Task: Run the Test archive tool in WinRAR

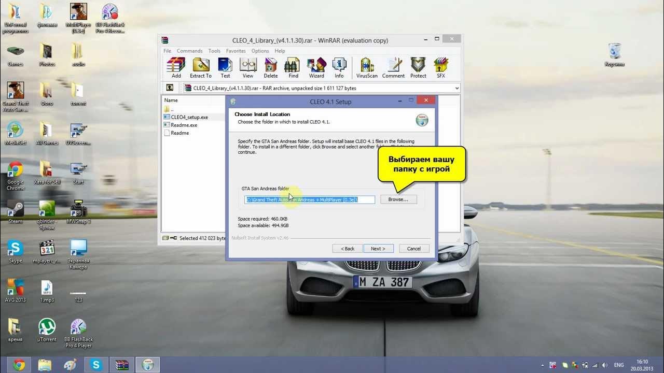Action: click(x=225, y=68)
